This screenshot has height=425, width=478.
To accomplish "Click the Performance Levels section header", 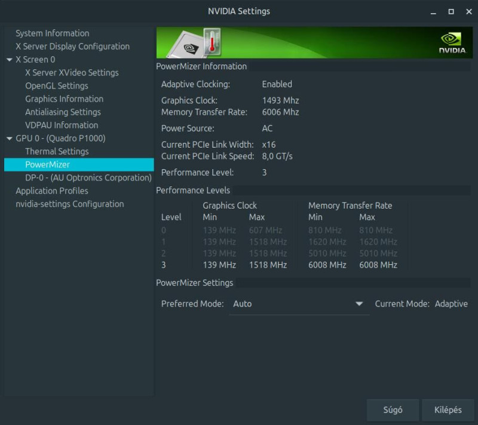I will 193,191.
